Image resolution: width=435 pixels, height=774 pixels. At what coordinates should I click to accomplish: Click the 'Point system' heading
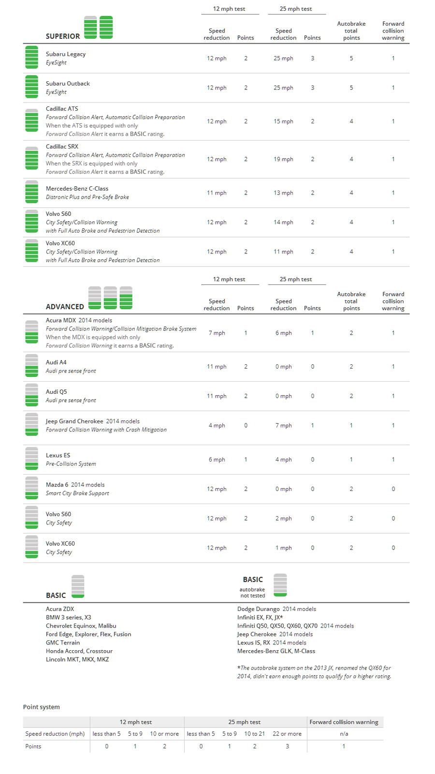(42, 707)
